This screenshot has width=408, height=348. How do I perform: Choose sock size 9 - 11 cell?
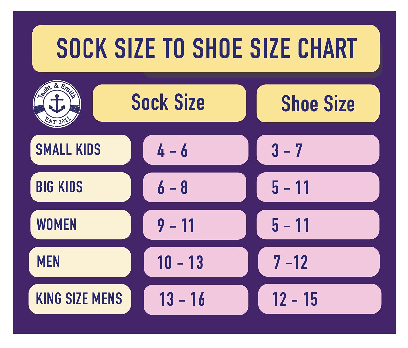click(x=194, y=225)
